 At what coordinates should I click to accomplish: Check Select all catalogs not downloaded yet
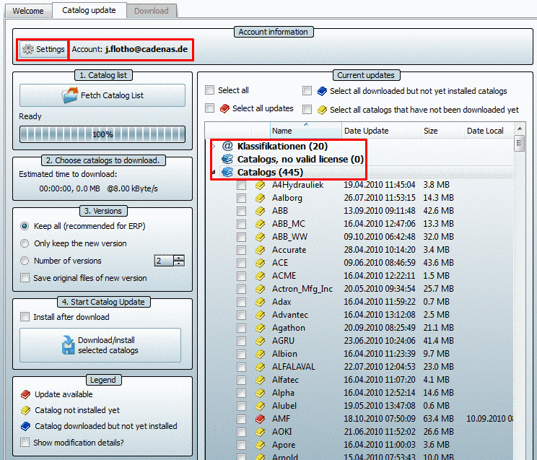pyautogui.click(x=307, y=110)
